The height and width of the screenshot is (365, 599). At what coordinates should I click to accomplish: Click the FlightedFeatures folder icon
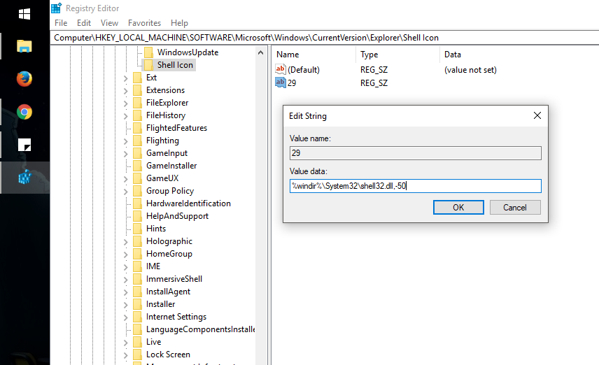point(138,128)
